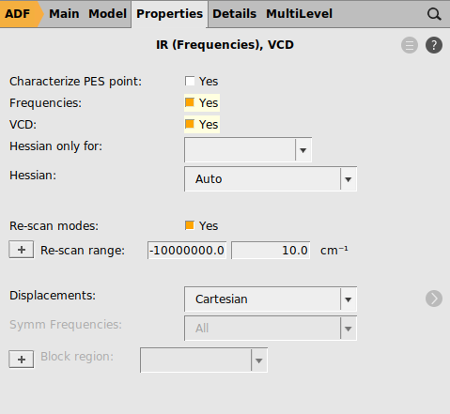The width and height of the screenshot is (450, 414).
Task: Open the Displacements Cartesian dropdown
Action: coord(271,299)
